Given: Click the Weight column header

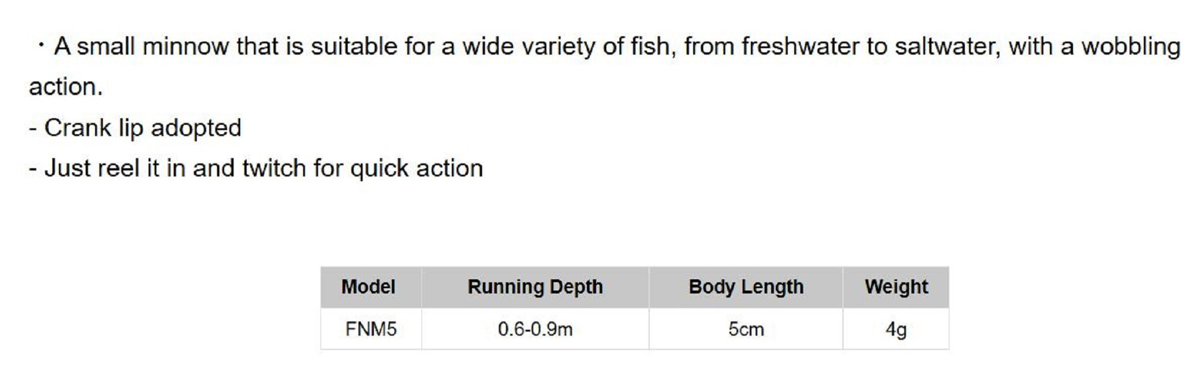Looking at the screenshot, I should click(x=896, y=287).
